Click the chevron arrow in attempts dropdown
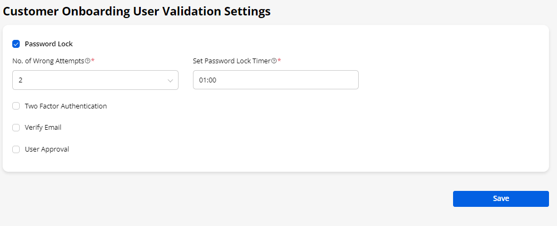The height and width of the screenshot is (226, 557). click(171, 81)
